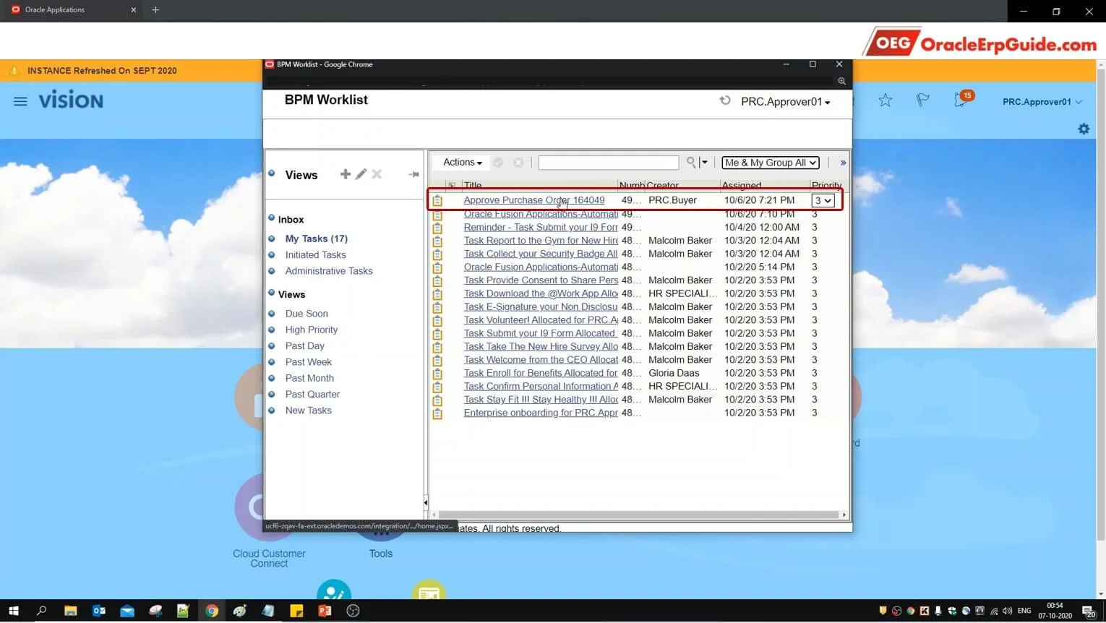Refresh the BPM Worklist
Screen dimensions: 1106x623
click(725, 101)
